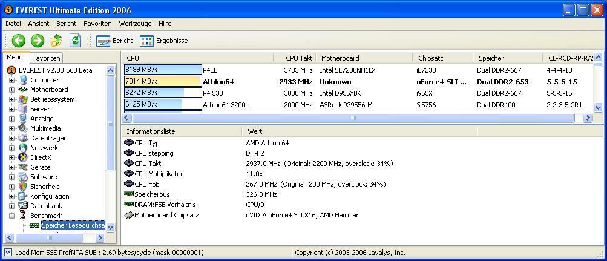Screen dimensions: 607x261
Task: Click the EVEREST v2.80.563 Beta root icon
Action: coord(11,70)
